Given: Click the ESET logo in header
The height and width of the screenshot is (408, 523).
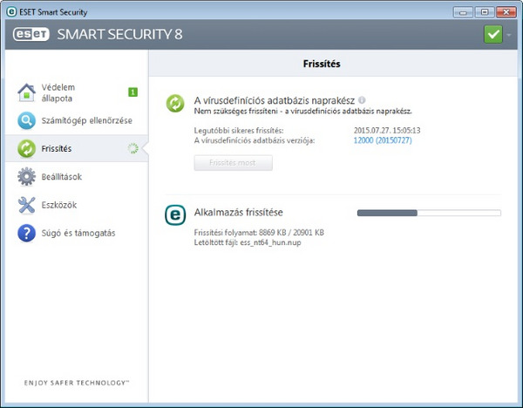Looking at the screenshot, I should tap(31, 36).
